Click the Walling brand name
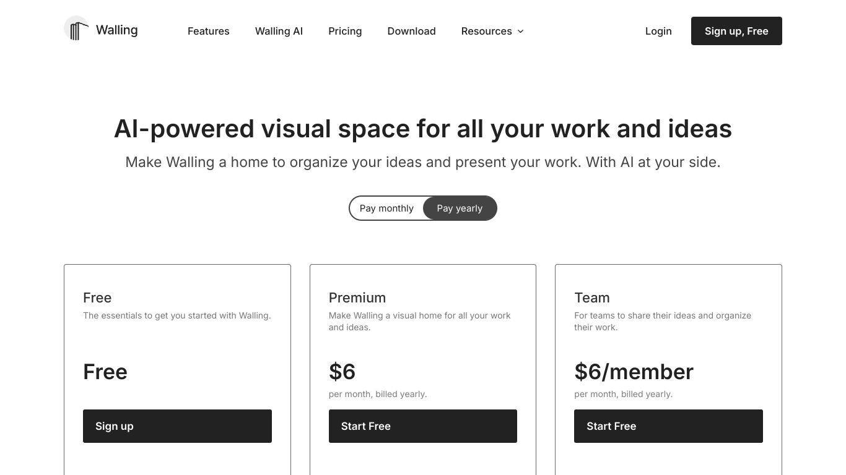The height and width of the screenshot is (475, 846). click(x=116, y=30)
